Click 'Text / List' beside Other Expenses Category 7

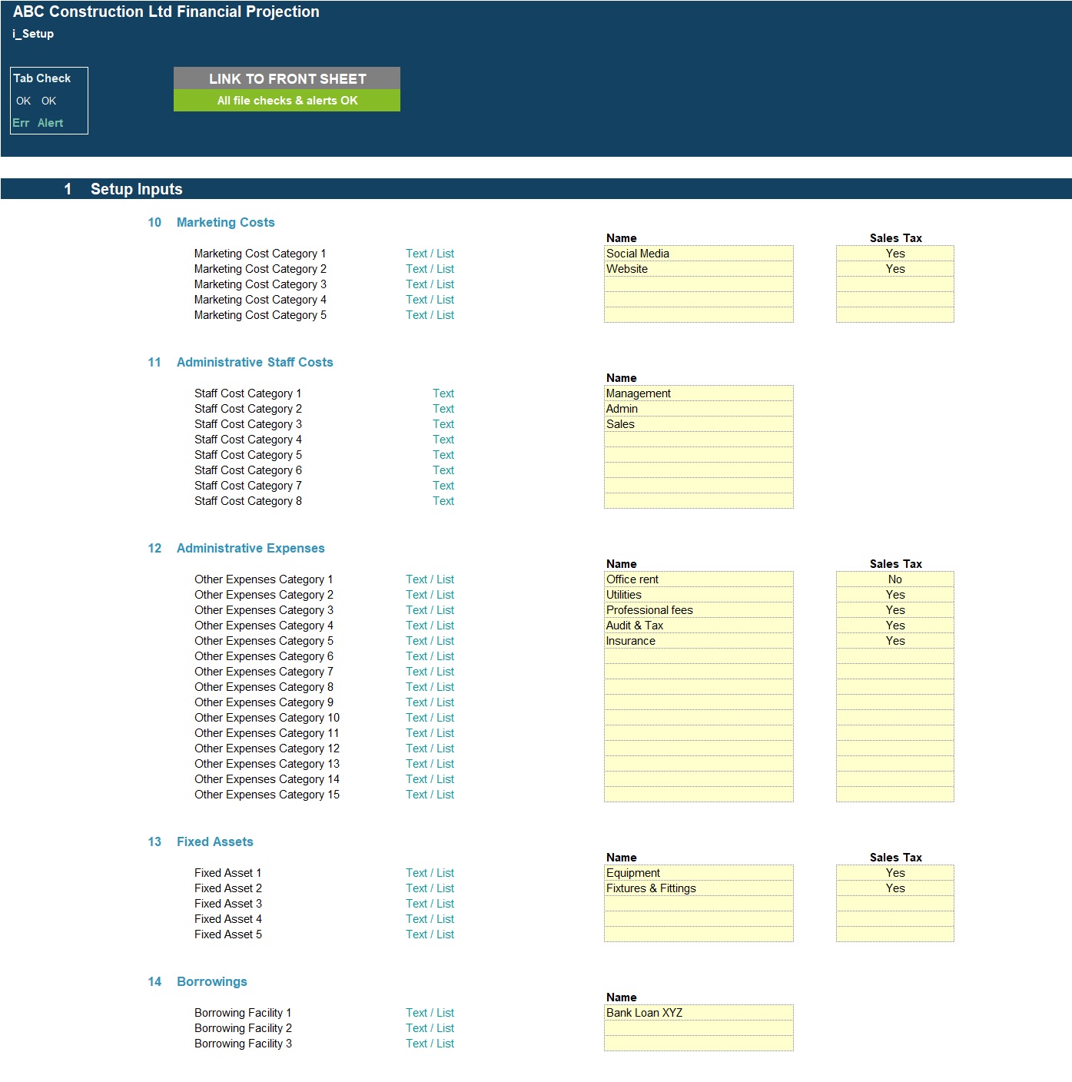coord(430,672)
